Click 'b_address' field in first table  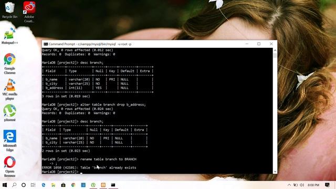tap(54, 88)
